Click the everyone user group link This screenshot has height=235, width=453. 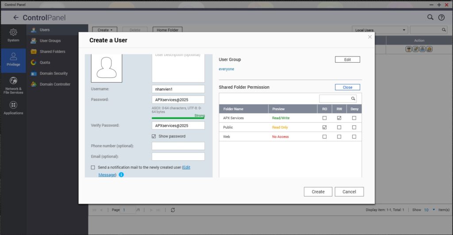coord(226,69)
